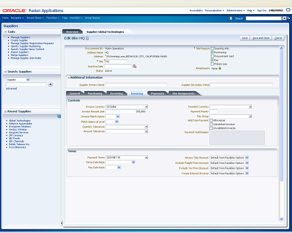The image size is (292, 233).
Task: Collapse the Tasks panel
Action: pyautogui.click(x=5, y=32)
